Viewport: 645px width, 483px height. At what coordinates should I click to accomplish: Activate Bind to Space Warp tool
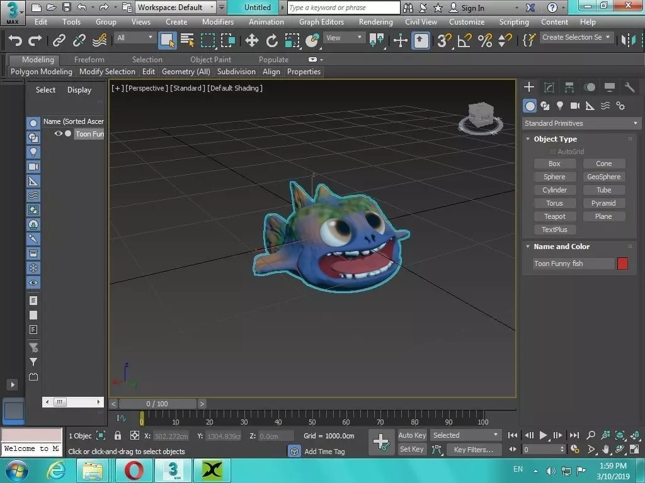pos(100,40)
